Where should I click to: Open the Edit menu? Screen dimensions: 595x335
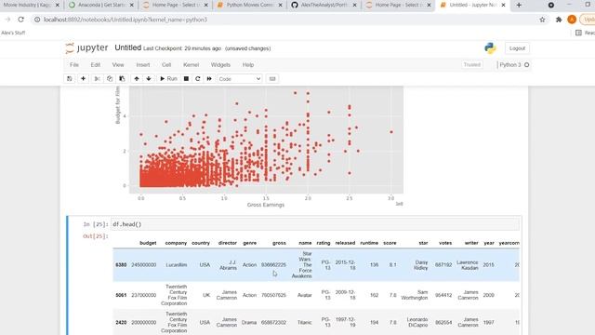tap(96, 65)
